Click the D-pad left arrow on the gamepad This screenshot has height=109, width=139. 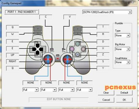point(34,49)
